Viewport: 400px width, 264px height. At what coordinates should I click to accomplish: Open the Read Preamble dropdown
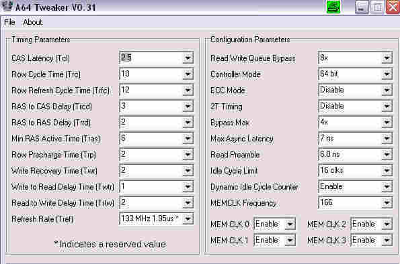(x=387, y=154)
